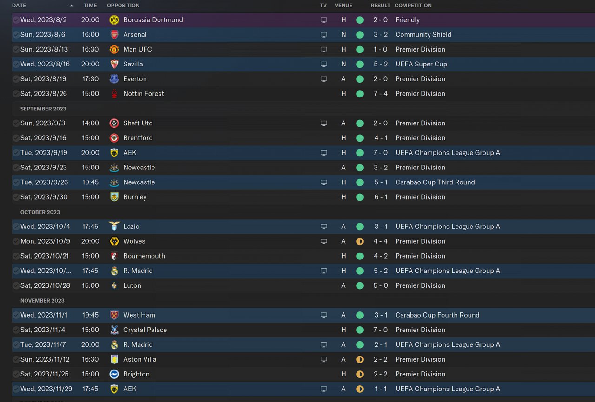Viewport: 595px width, 402px height.
Task: Open the Nottm Forest team link
Action: pyautogui.click(x=143, y=94)
